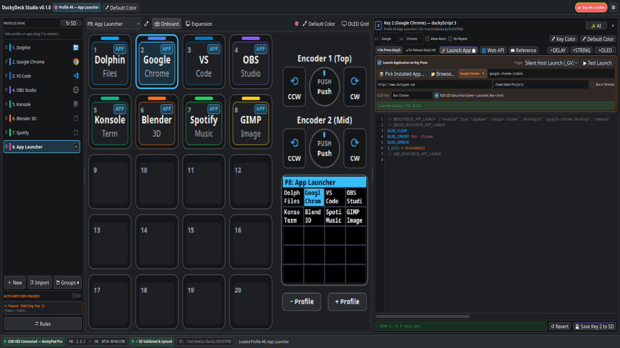Click the hamburger menu icon

(613, 7)
